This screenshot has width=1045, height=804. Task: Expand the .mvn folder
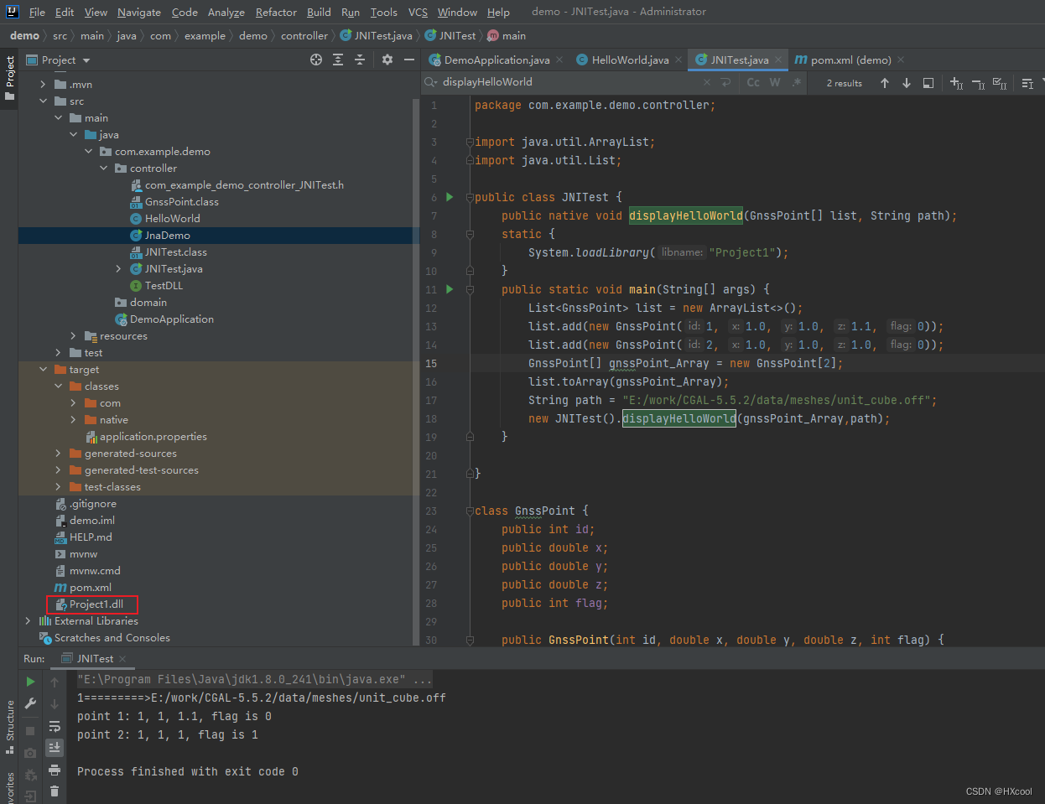tap(43, 85)
